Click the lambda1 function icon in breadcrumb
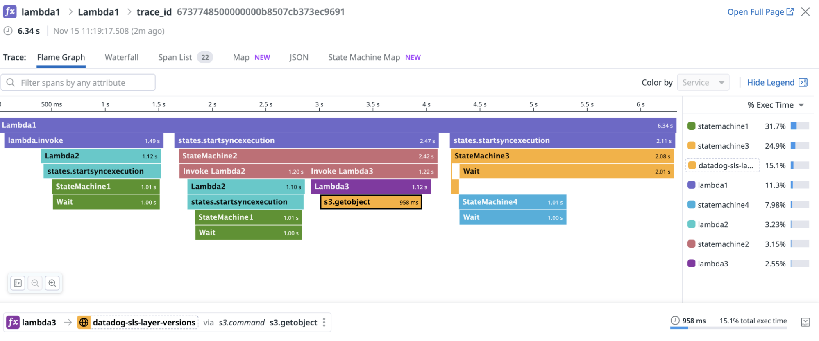819x341 pixels. tap(10, 11)
